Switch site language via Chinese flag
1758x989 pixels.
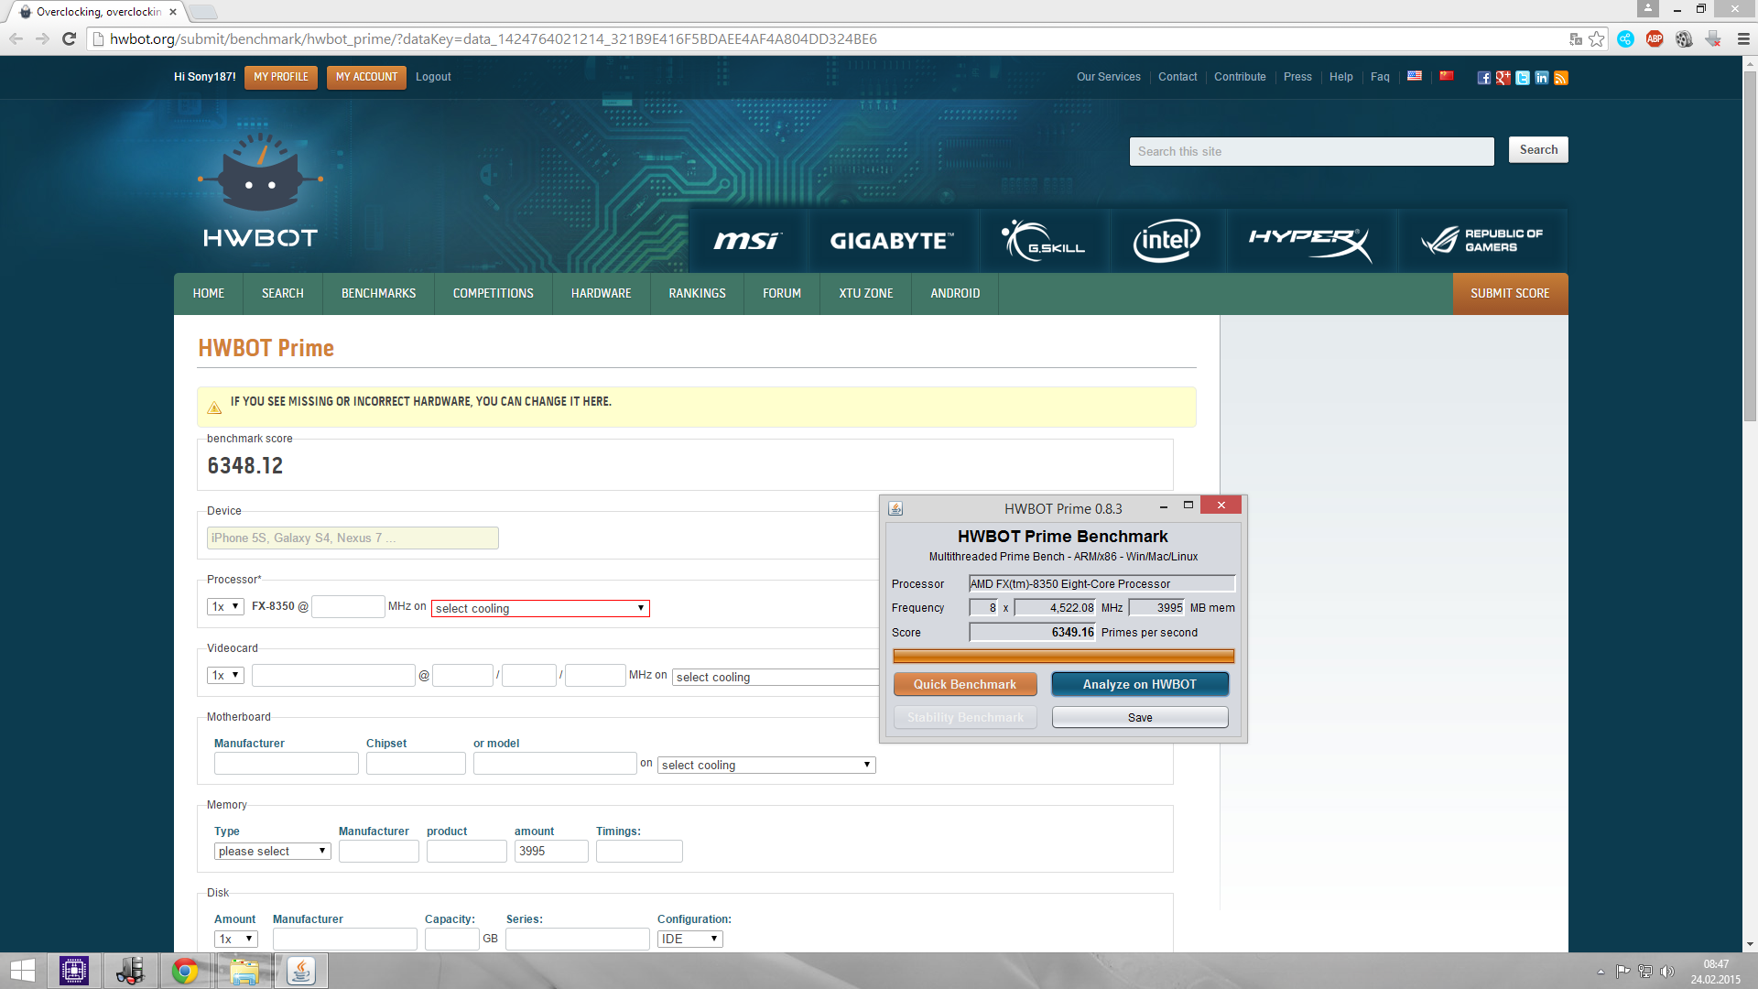pos(1447,76)
